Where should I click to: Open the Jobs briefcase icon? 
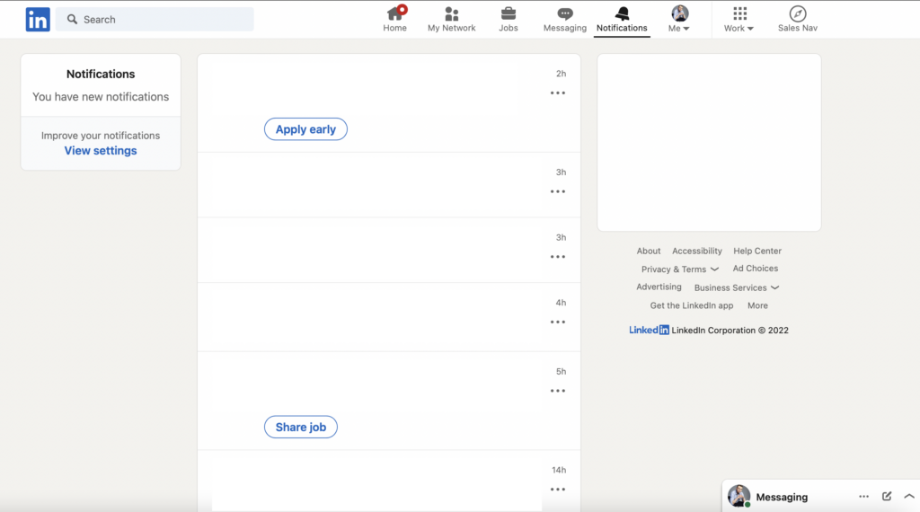pos(509,13)
